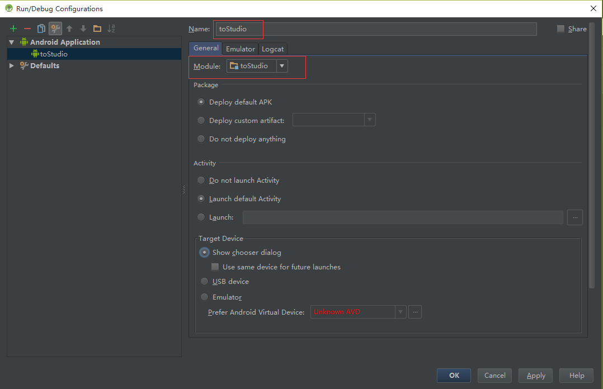The image size is (603, 389).
Task: Click the Unknown AVD dropdown arrow
Action: tap(401, 312)
